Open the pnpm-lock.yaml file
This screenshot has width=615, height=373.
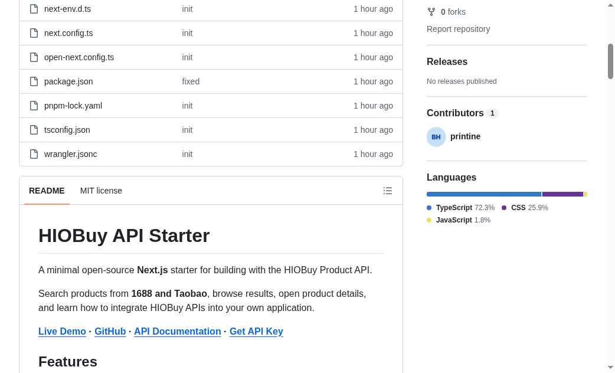(73, 106)
